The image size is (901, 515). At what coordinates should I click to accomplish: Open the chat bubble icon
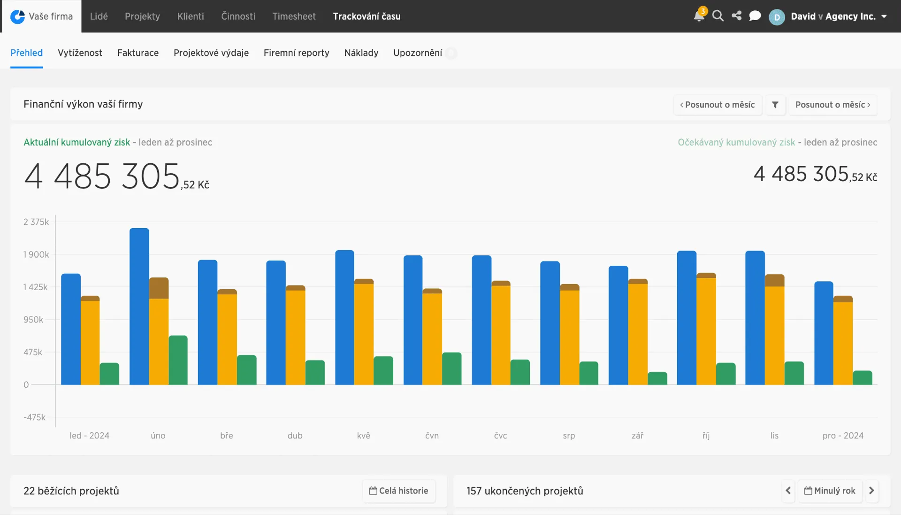point(755,16)
